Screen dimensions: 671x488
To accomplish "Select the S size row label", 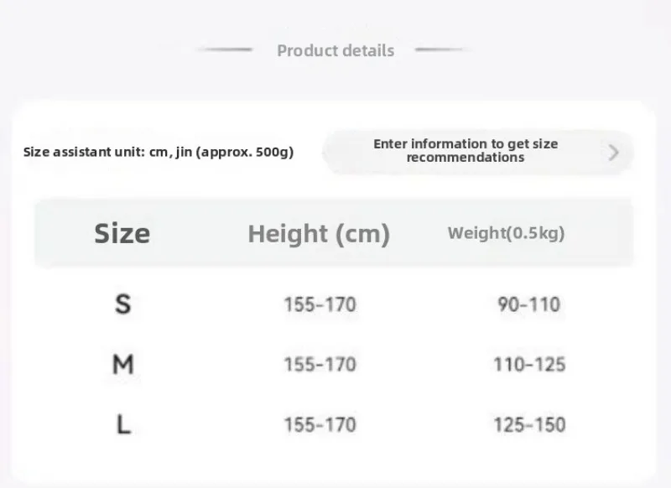I will point(122,304).
